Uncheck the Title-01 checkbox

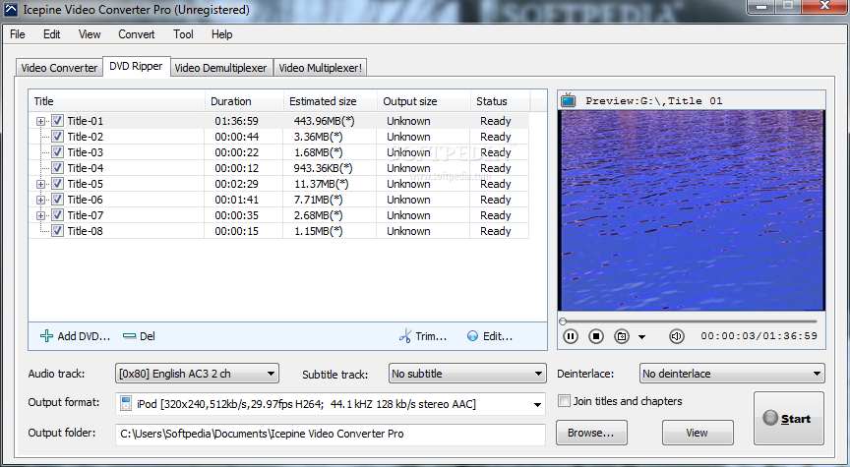57,120
